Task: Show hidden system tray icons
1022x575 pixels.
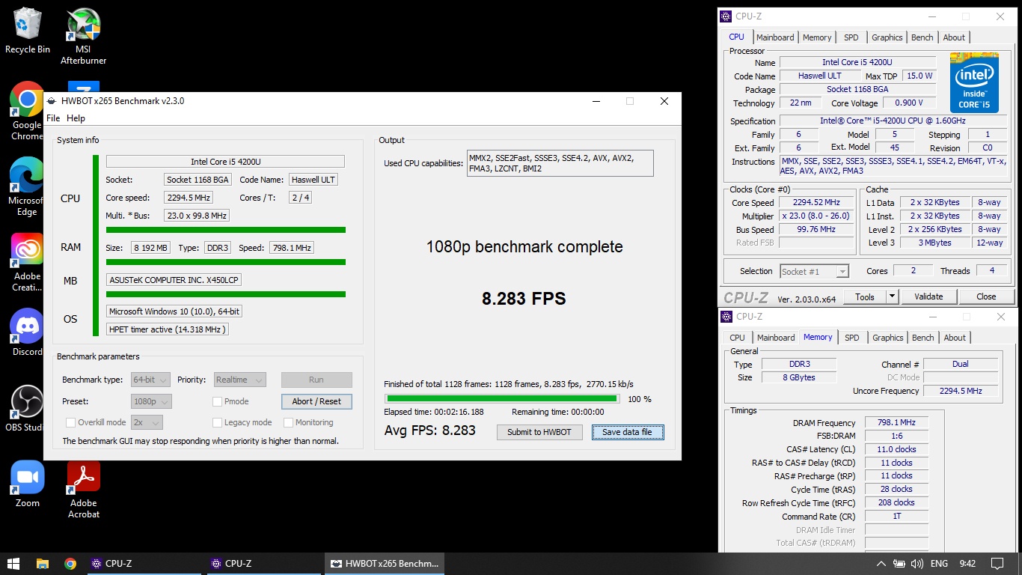Action: tap(881, 564)
